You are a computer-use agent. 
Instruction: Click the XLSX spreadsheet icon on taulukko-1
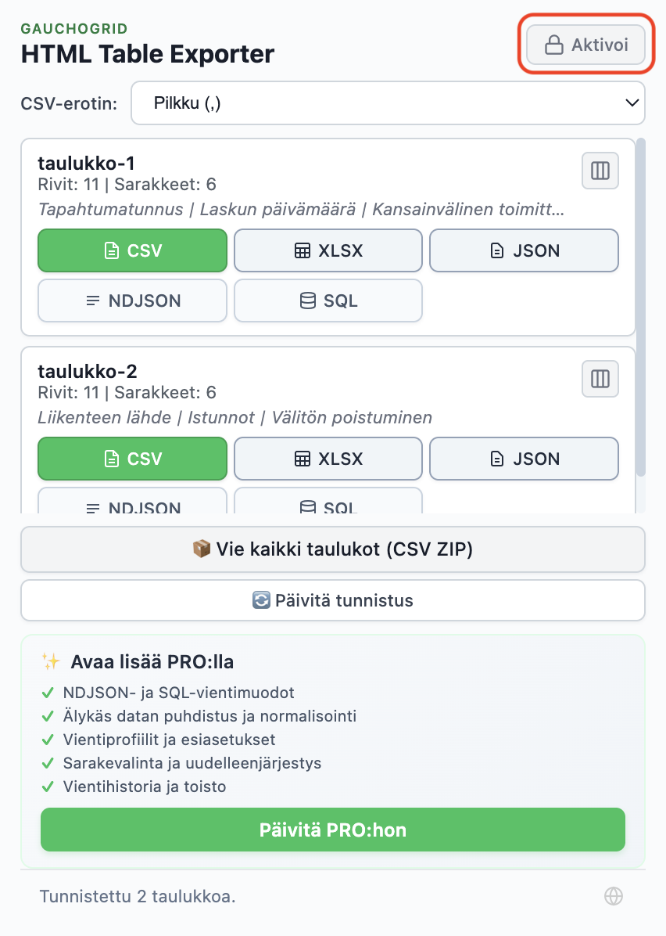pyautogui.click(x=303, y=250)
